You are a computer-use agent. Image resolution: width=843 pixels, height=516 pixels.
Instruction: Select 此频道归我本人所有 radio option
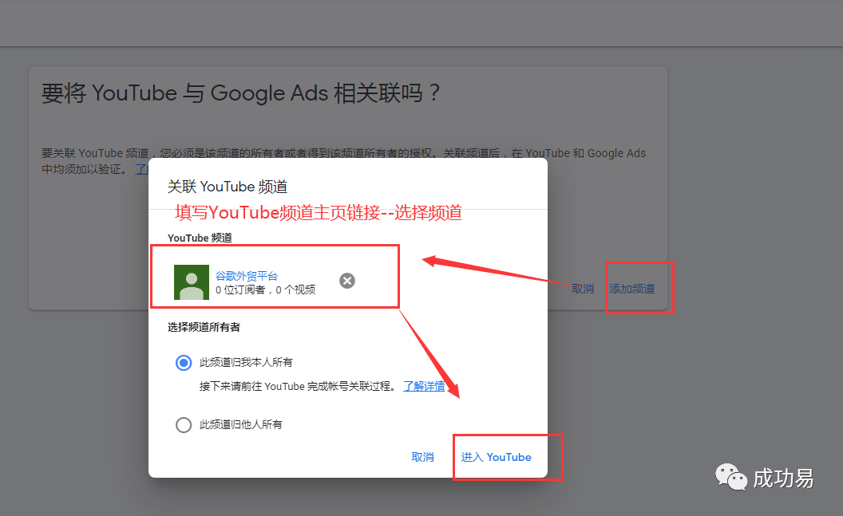[184, 363]
